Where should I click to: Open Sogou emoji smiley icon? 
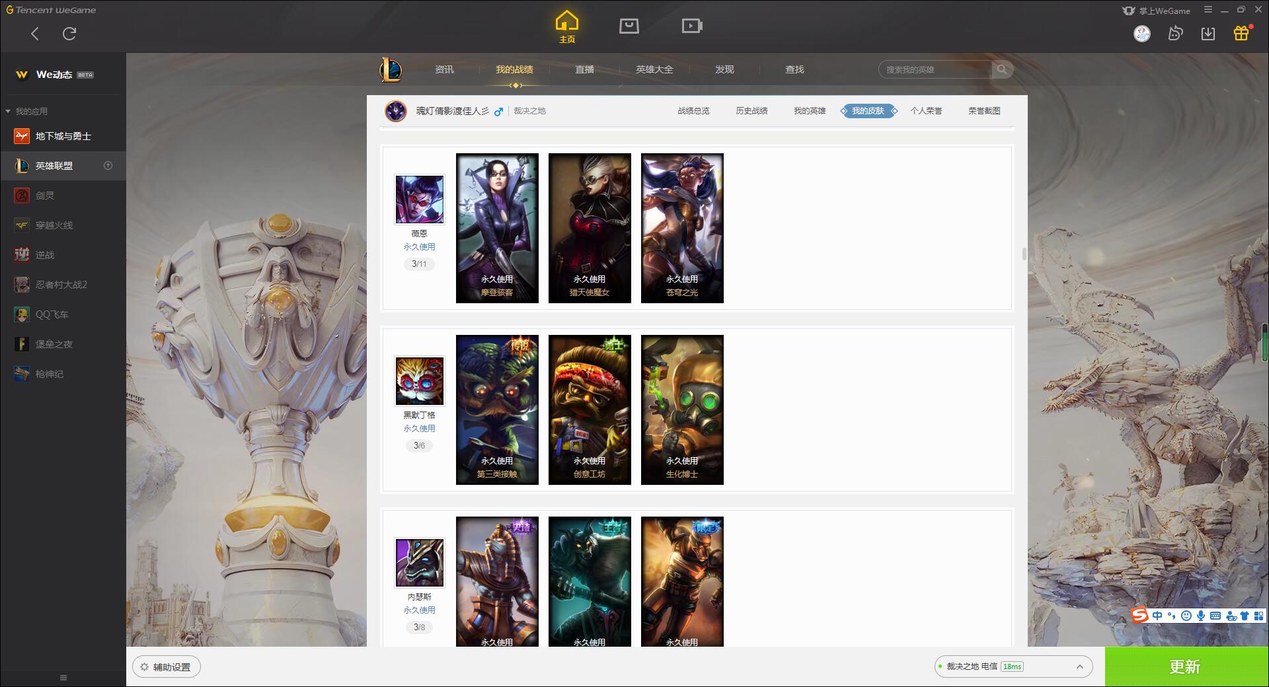point(1186,616)
